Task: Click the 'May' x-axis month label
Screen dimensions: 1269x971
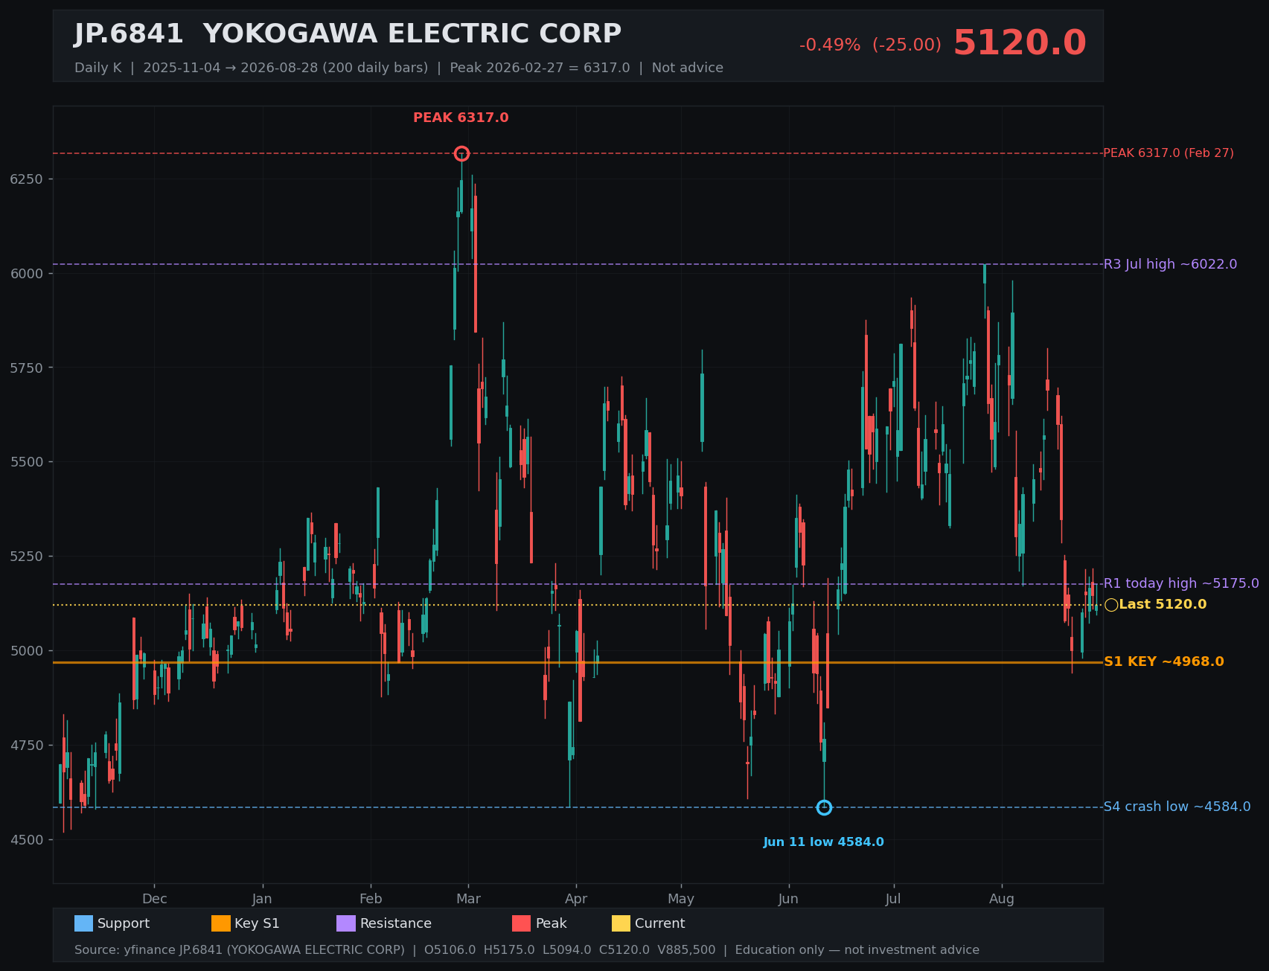Action: click(681, 899)
